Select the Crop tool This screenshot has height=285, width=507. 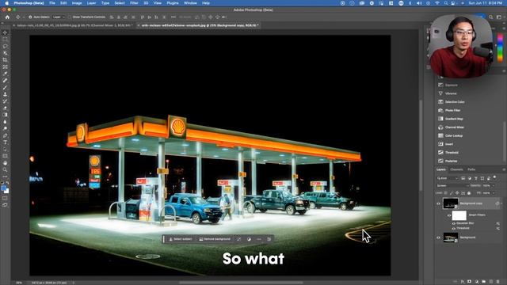point(6,60)
